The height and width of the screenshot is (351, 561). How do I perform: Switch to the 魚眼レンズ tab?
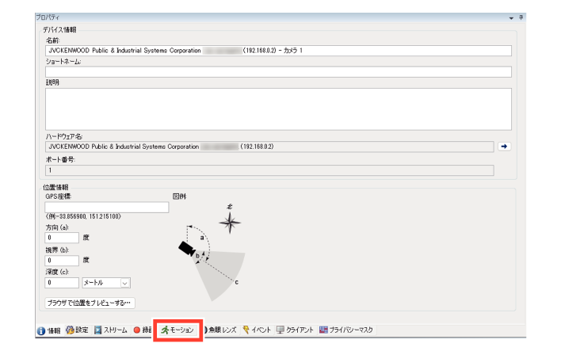221,330
